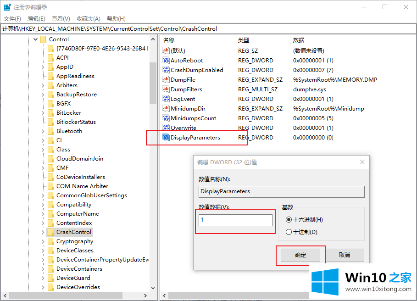Click the (默认) string value icon
This screenshot has width=417, height=301.
(x=166, y=50)
